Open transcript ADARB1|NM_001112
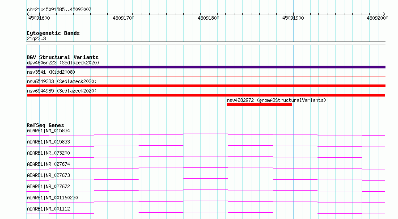The height and width of the screenshot is (219, 398). pyautogui.click(x=48, y=209)
